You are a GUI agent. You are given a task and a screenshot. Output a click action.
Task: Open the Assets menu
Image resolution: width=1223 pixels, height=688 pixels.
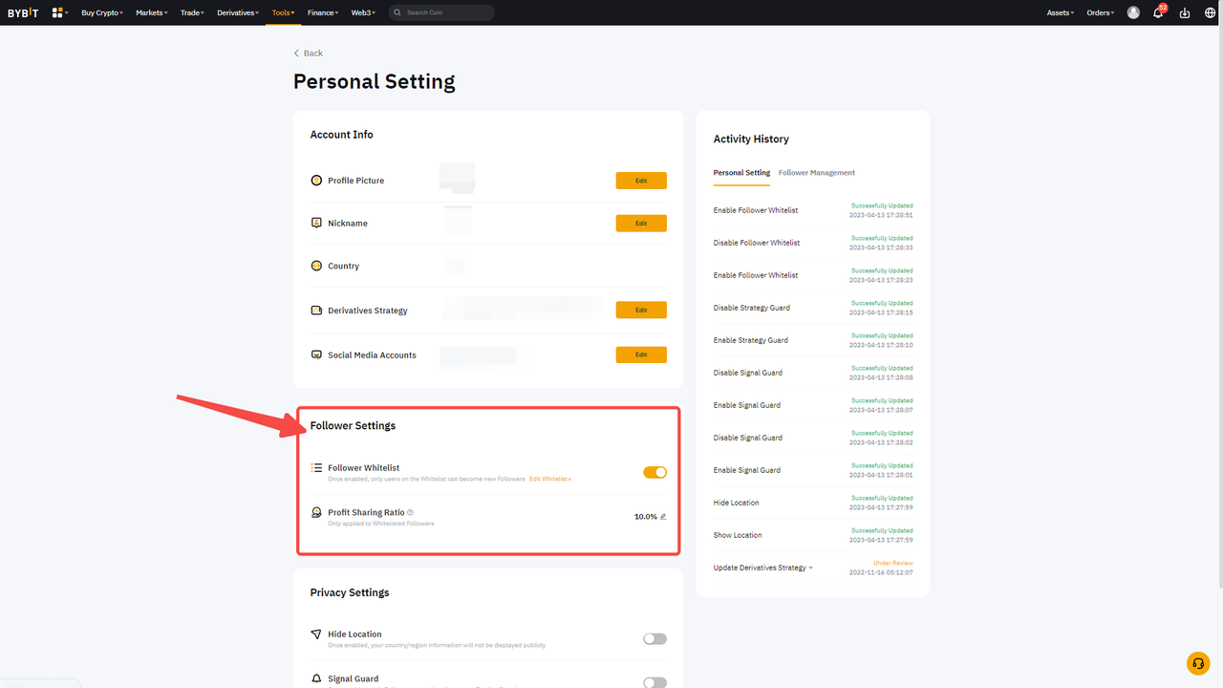[x=1060, y=13]
